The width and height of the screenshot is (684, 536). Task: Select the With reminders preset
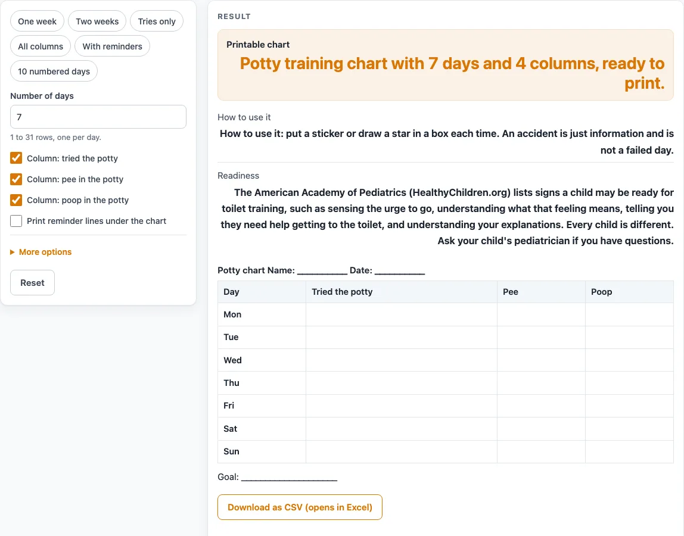[x=112, y=46]
